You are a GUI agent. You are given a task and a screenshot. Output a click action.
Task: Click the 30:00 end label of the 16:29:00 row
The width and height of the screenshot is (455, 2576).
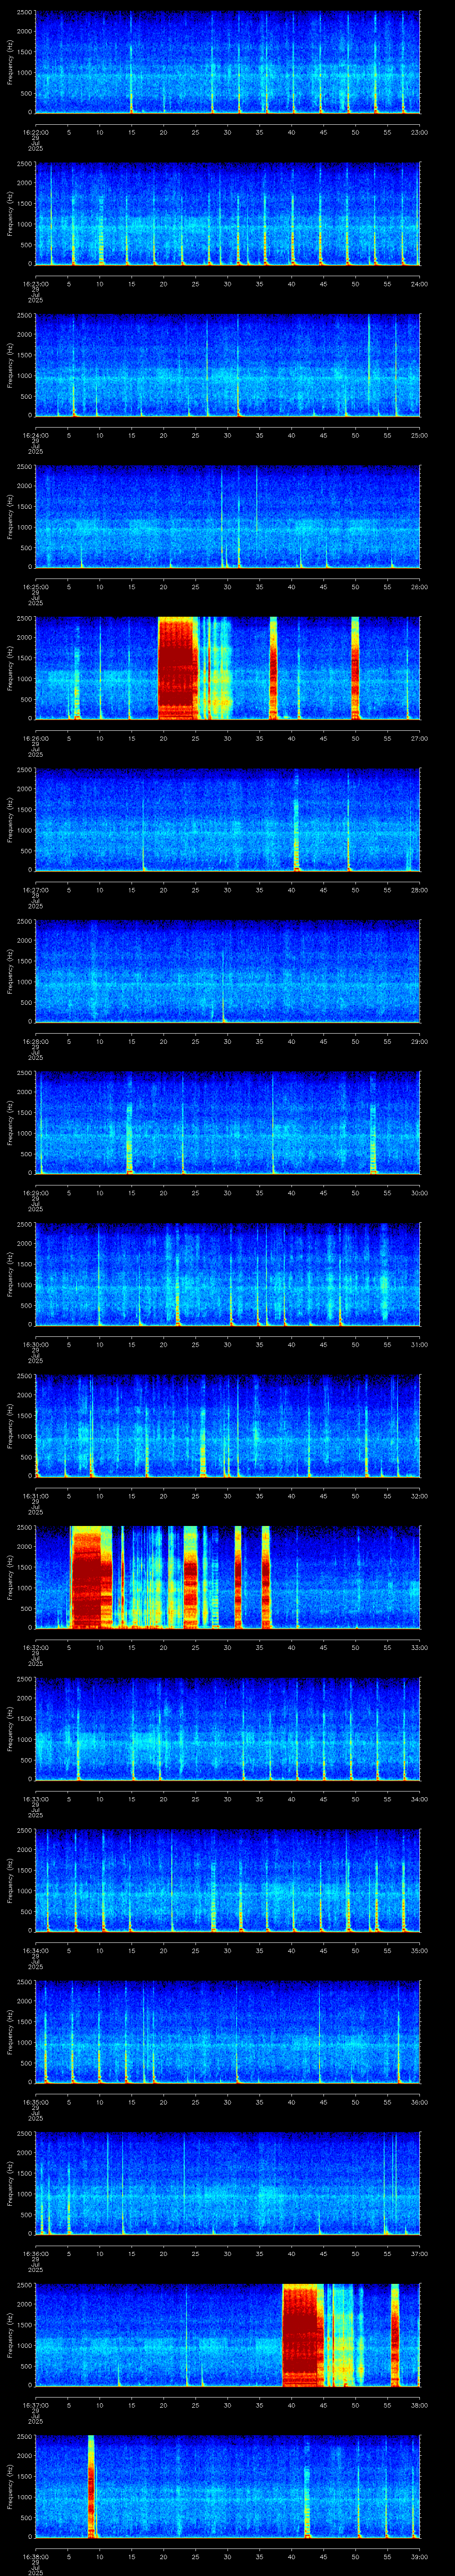point(419,1192)
